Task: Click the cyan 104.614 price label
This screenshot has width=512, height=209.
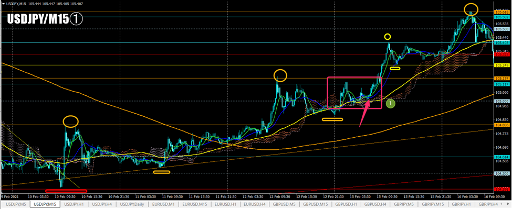Action: pyautogui.click(x=502, y=157)
